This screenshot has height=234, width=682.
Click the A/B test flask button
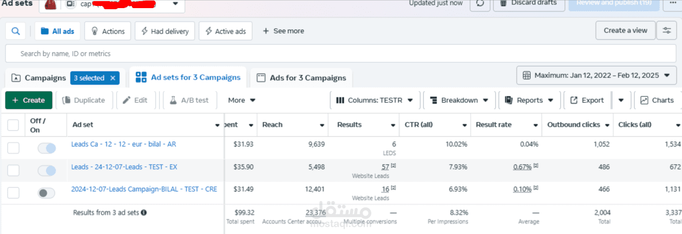[189, 100]
